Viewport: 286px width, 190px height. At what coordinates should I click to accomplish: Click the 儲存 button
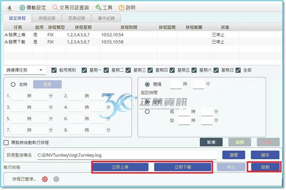click(x=265, y=155)
